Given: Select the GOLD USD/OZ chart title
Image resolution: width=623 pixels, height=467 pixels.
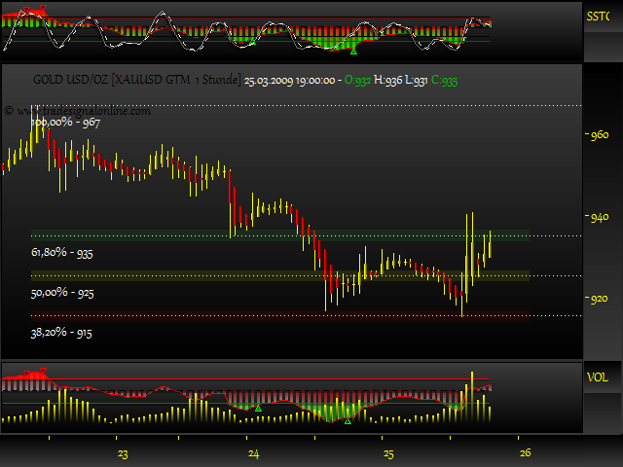Looking at the screenshot, I should [136, 83].
